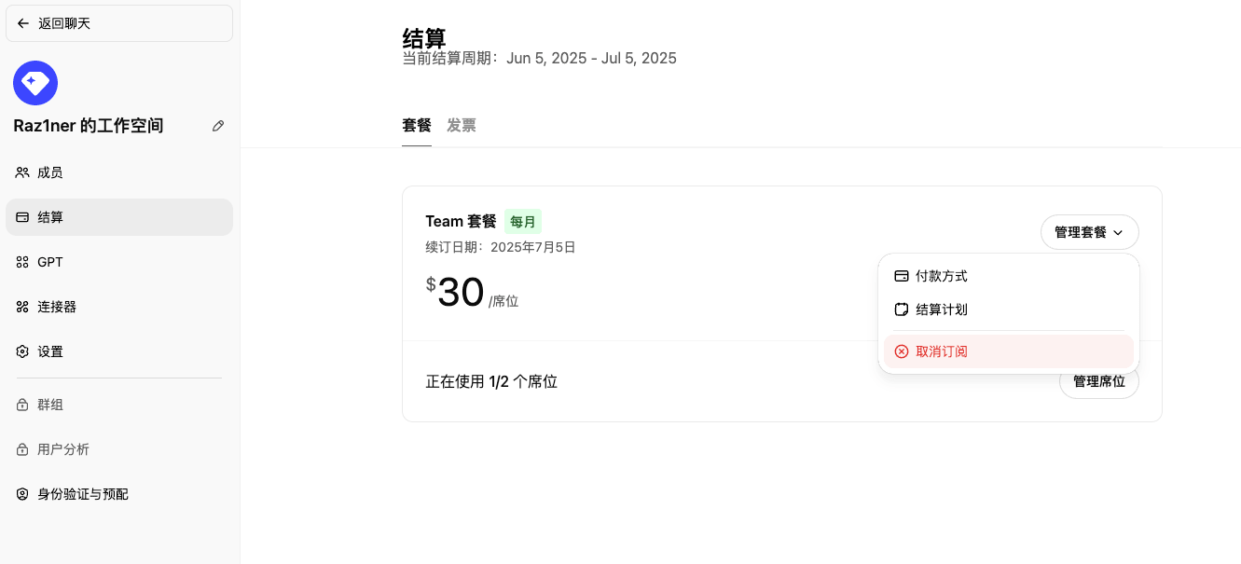
Task: Select 付款方式 from the menu
Action: (x=1009, y=276)
